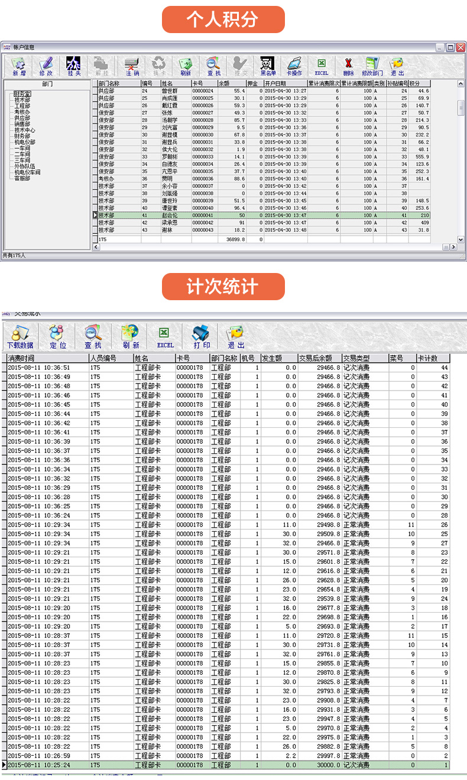The height and width of the screenshot is (780, 467).
Task: Click the 打印 print icon
Action: coord(202,336)
